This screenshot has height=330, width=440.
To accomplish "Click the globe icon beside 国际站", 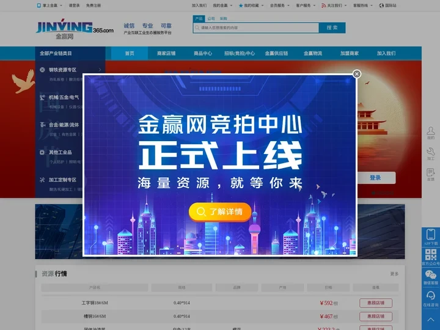I will click(381, 5).
